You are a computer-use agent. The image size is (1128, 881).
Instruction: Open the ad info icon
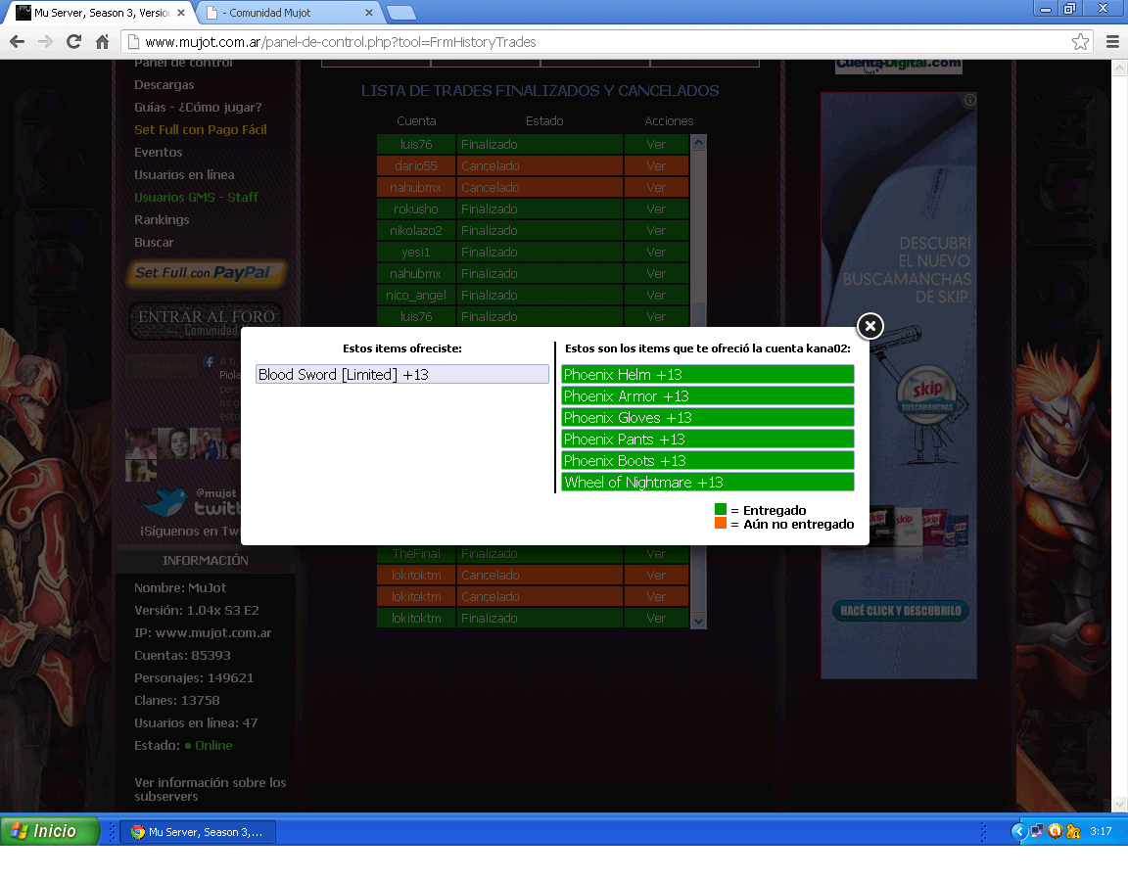click(969, 100)
